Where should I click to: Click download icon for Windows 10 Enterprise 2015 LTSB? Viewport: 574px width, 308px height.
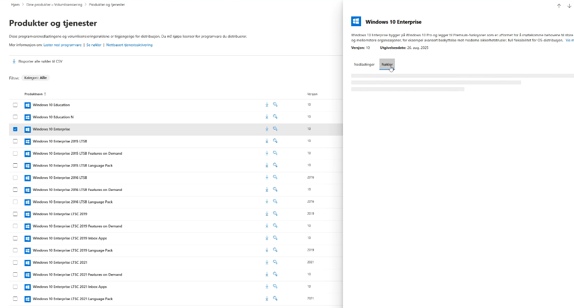(x=267, y=141)
